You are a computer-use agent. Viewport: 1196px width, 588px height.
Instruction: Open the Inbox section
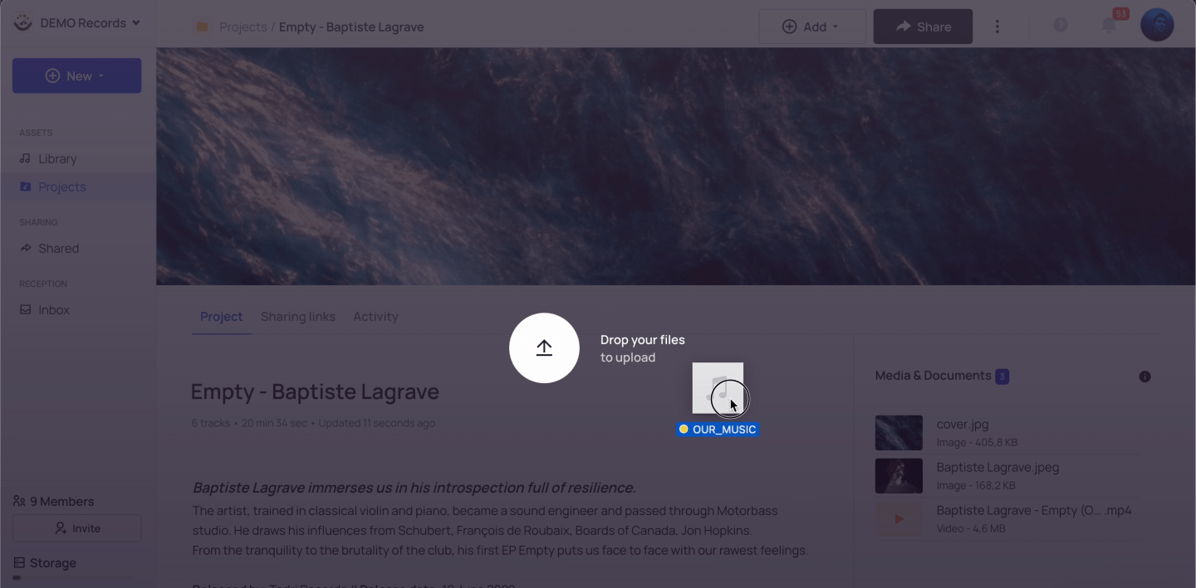point(54,309)
